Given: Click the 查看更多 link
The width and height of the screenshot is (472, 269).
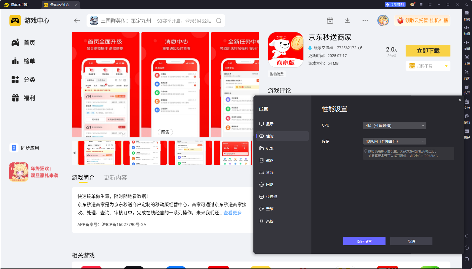Looking at the screenshot, I should pyautogui.click(x=233, y=213).
